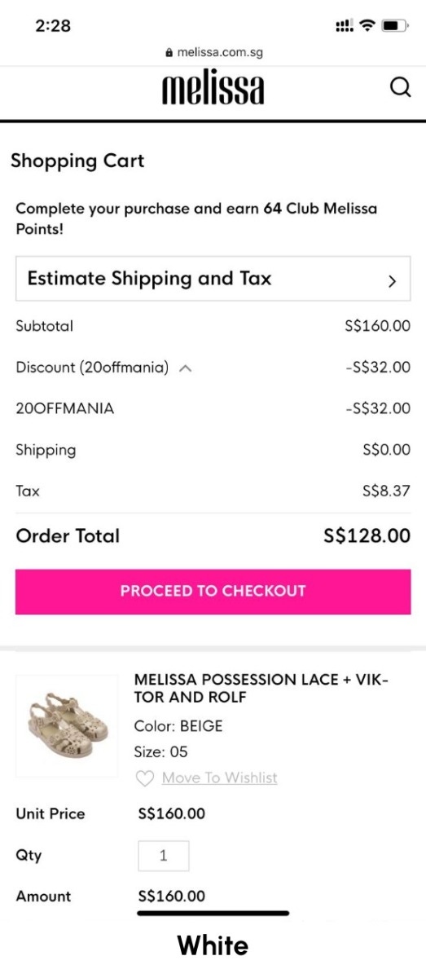Go home via the melissa logo
Viewport: 426px width, 978px height.
pos(213,88)
